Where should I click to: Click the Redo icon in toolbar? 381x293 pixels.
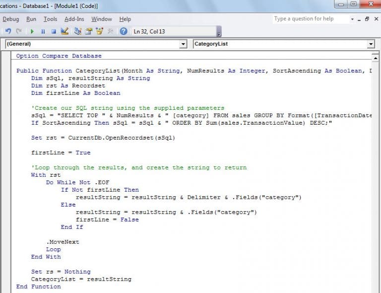(19, 31)
